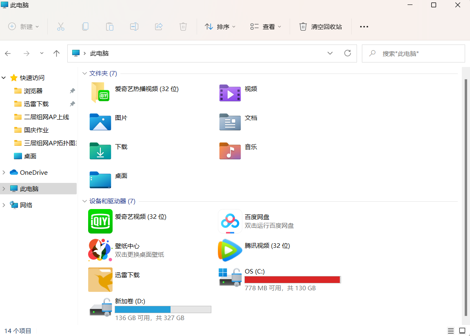
Task: Click the vertical scrollbar of main pane
Action: (x=466, y=198)
